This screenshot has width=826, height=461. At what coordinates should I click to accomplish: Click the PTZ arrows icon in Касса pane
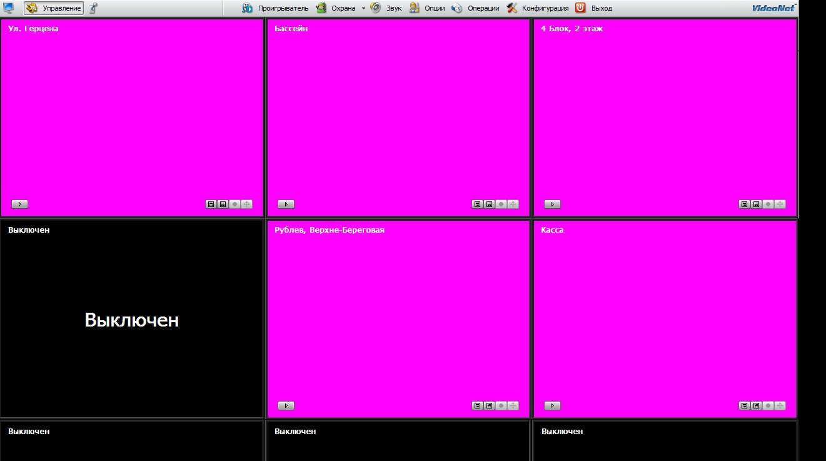click(x=780, y=405)
